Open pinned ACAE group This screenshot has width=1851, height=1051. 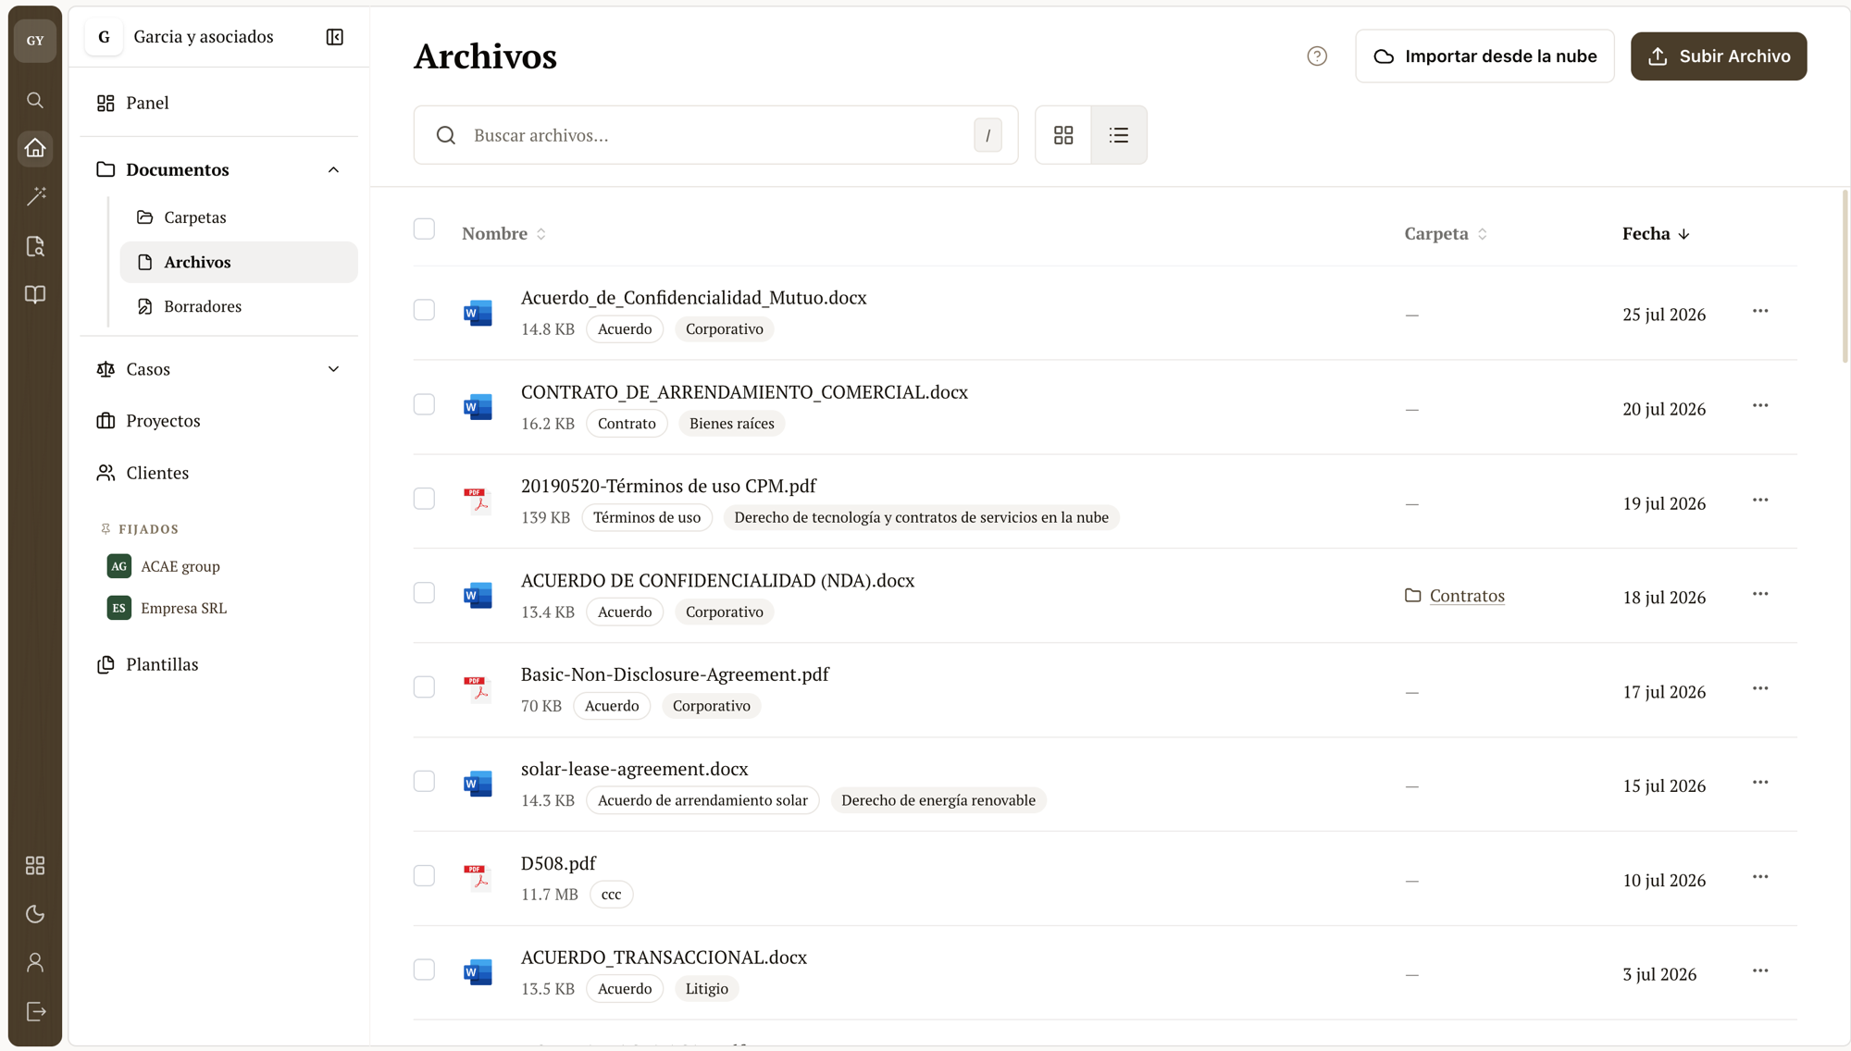[x=180, y=566]
